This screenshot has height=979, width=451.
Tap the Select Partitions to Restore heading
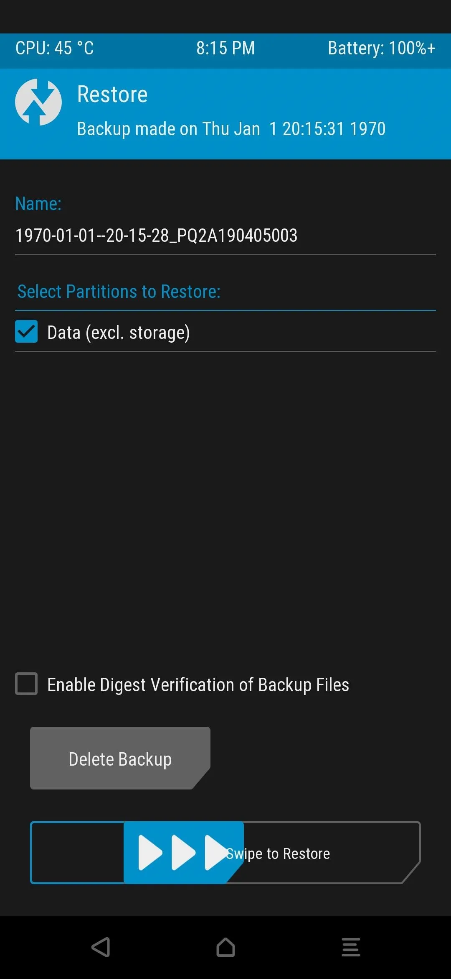[x=119, y=292]
